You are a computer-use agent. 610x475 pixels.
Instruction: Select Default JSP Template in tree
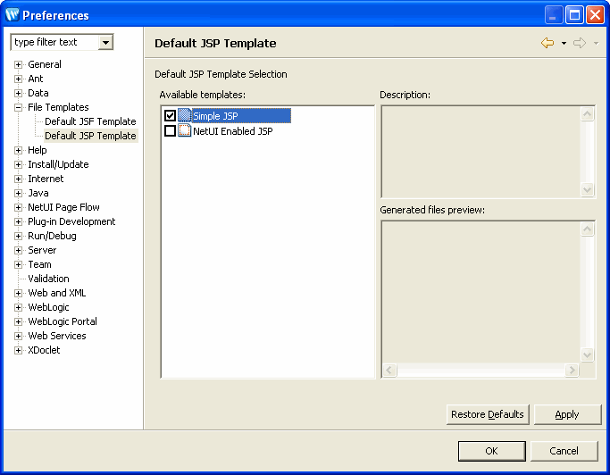coord(90,136)
